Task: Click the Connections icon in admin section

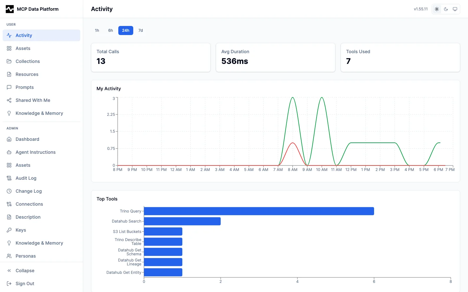Action: click(x=9, y=204)
